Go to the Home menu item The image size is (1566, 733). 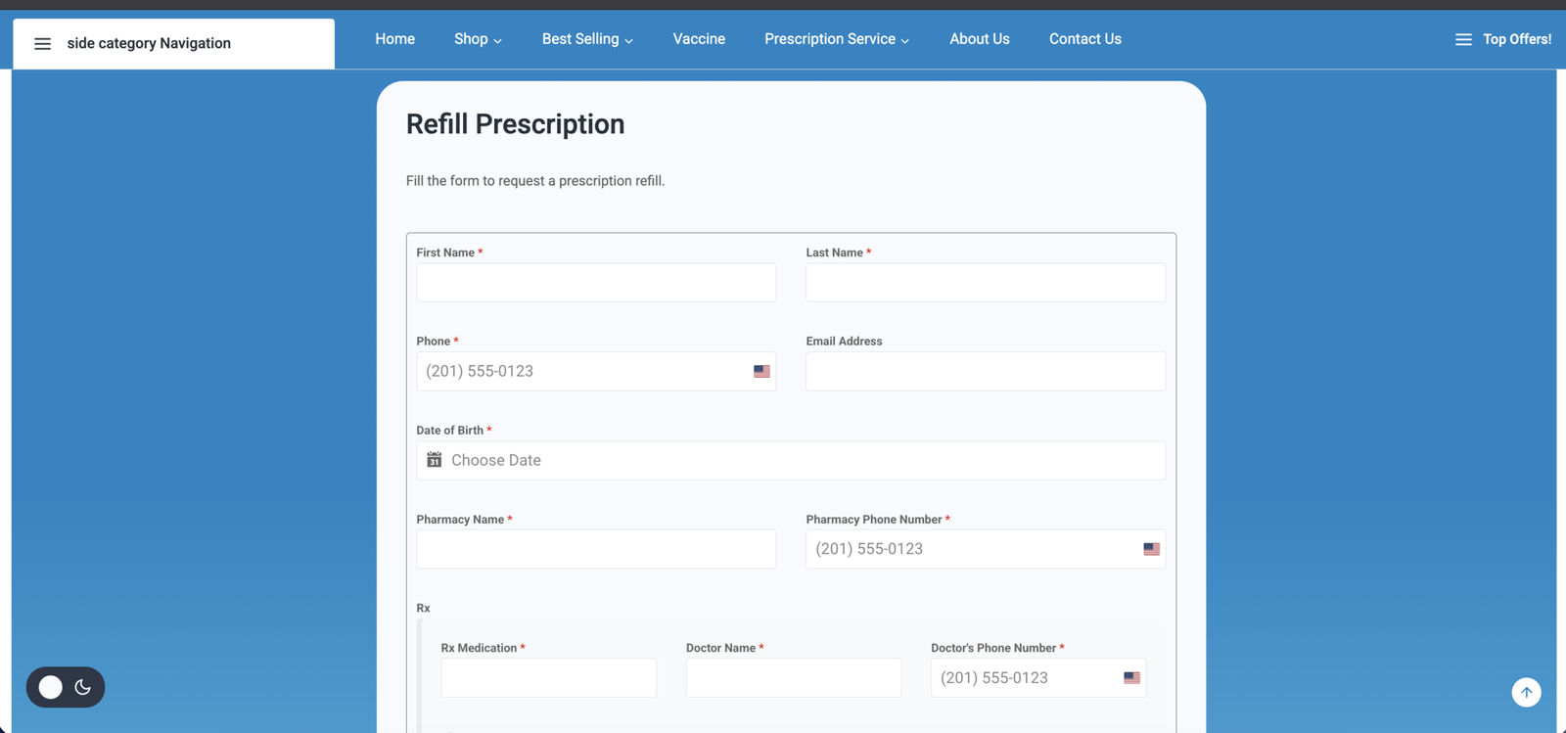coord(394,39)
